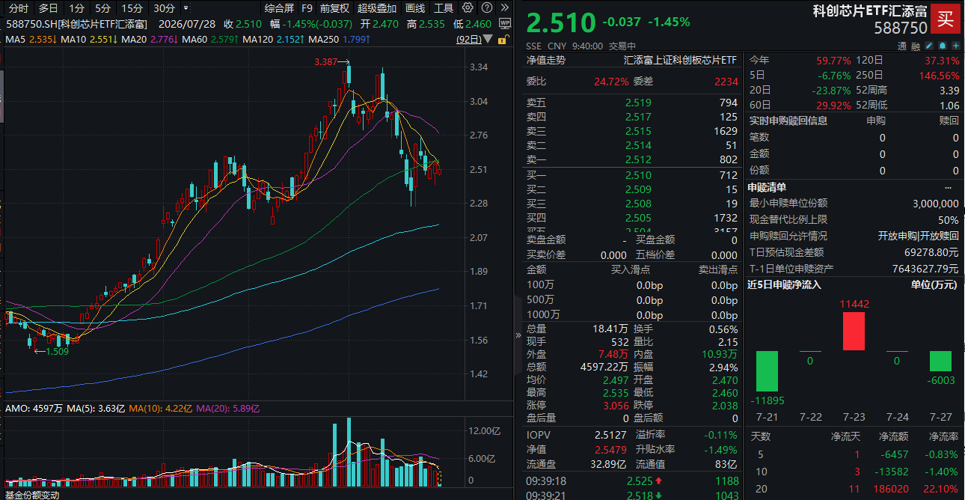This screenshot has height=500, width=965.
Task: Toggle the chart lock icon
Action: pyautogui.click(x=505, y=39)
